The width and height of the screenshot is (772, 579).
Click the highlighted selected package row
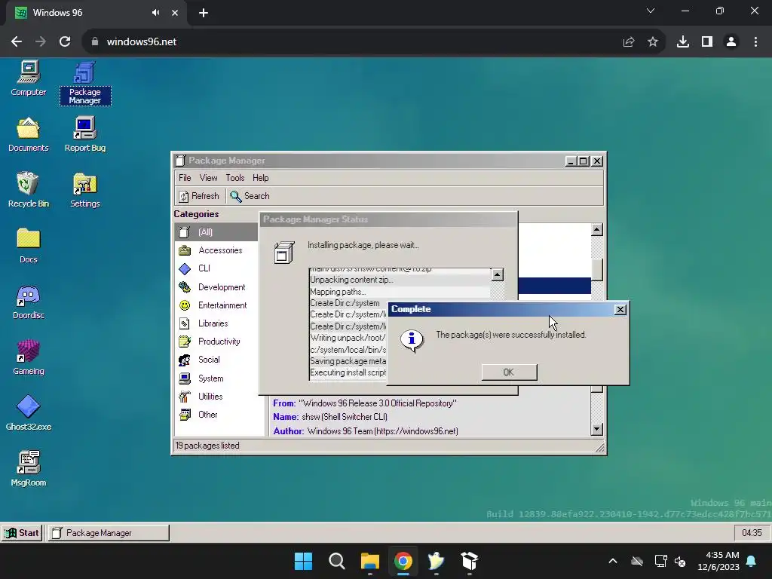(554, 286)
